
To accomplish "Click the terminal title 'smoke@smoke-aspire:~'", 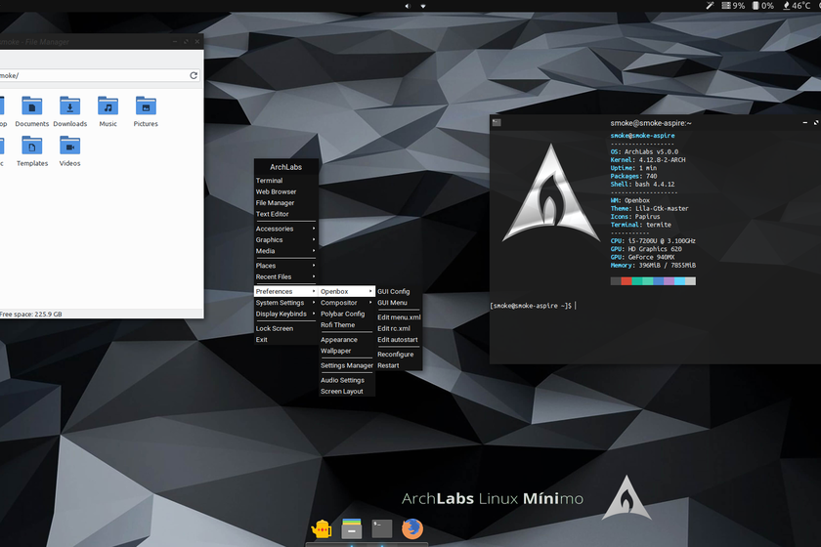I will [x=651, y=123].
